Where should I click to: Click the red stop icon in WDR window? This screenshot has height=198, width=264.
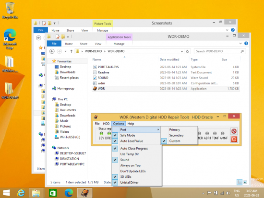(234, 131)
